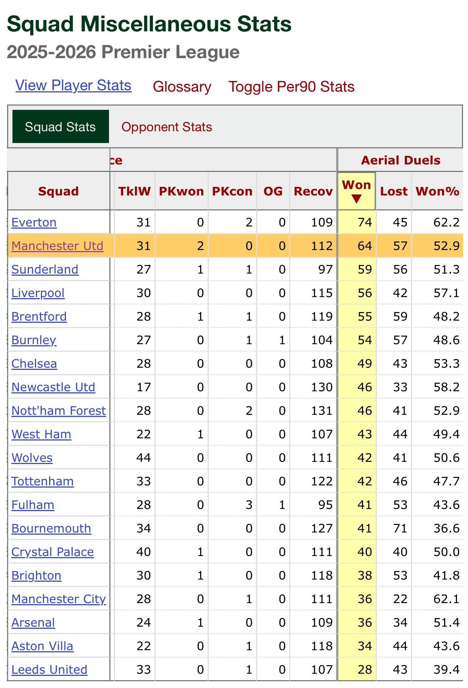Toggle Per90 Stats
The height and width of the screenshot is (688, 468).
pyautogui.click(x=291, y=87)
